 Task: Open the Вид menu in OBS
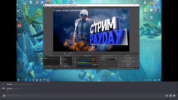[x=55, y=7]
